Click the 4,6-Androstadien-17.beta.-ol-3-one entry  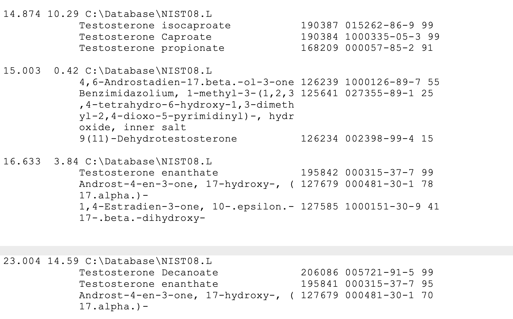click(x=186, y=82)
